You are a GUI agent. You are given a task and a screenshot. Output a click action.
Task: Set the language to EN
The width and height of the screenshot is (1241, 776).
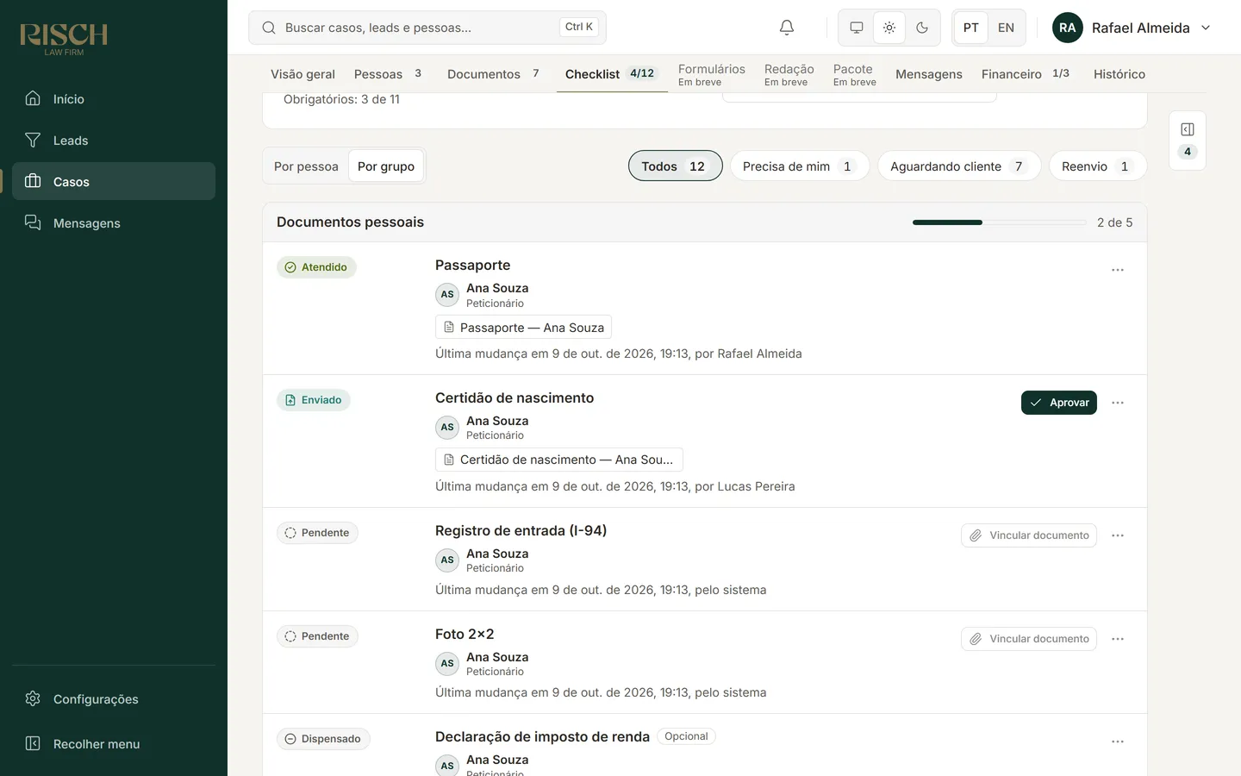(1006, 28)
